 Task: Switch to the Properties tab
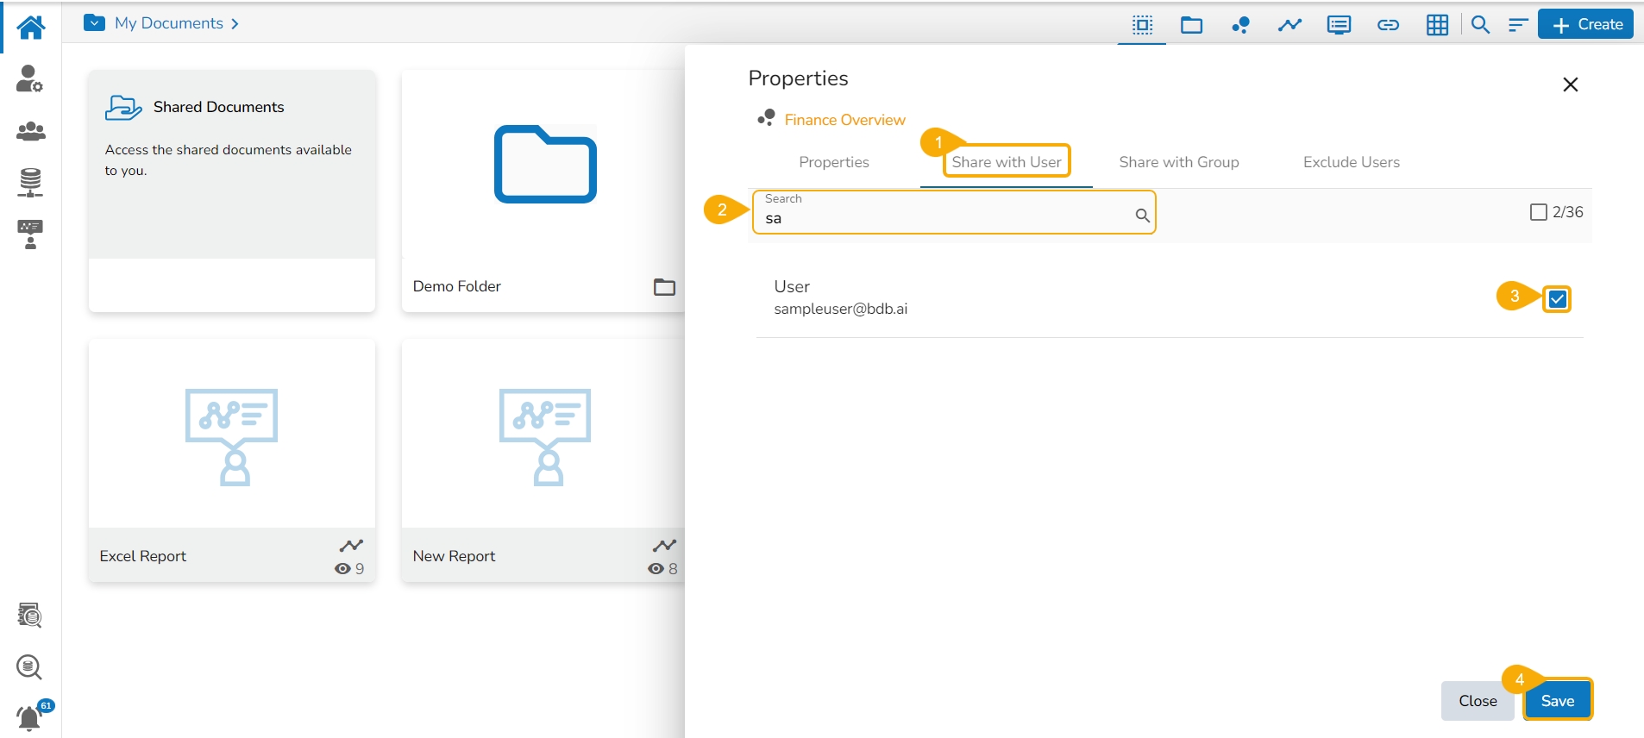coord(834,162)
